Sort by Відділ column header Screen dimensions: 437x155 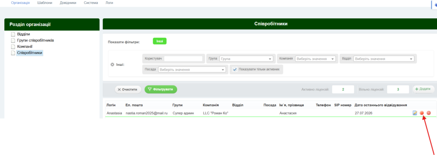[x=238, y=105]
